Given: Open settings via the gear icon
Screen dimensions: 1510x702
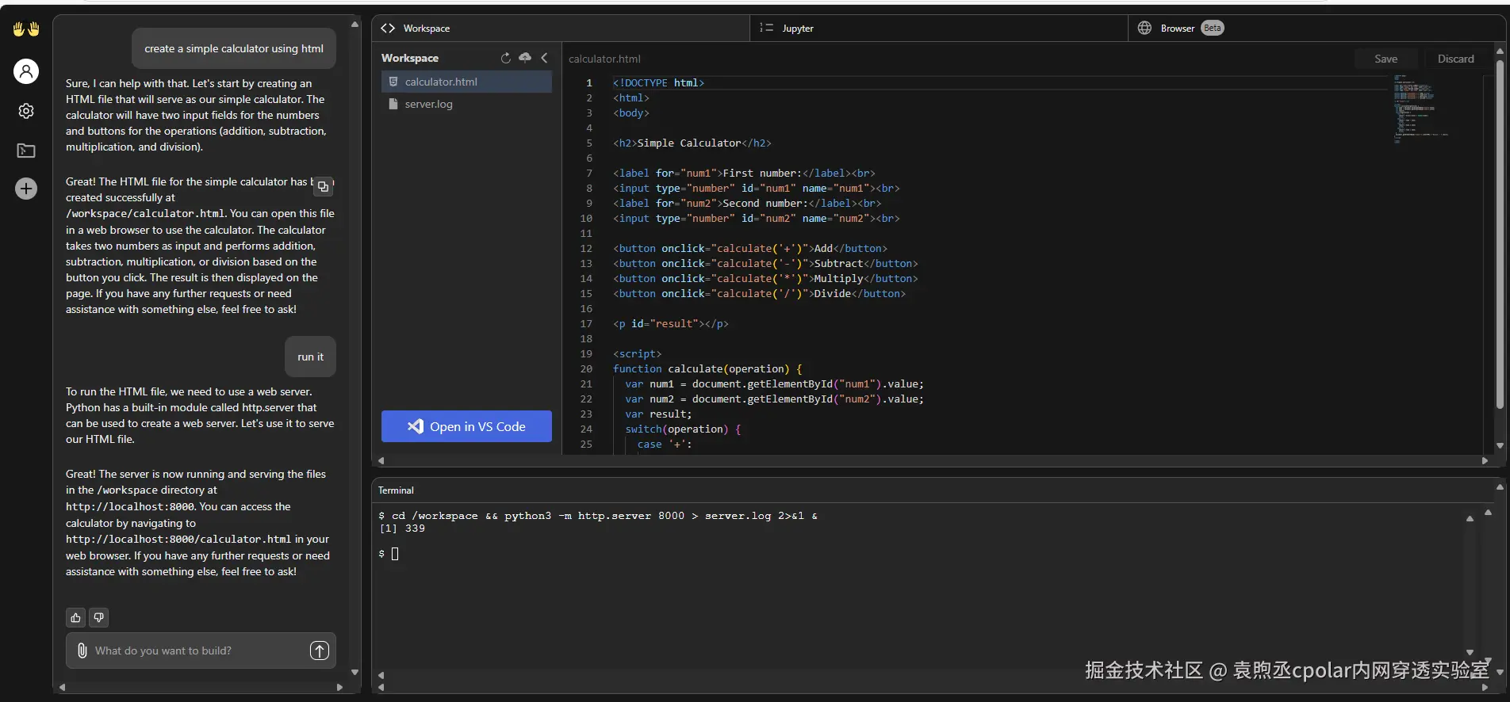Looking at the screenshot, I should point(26,111).
